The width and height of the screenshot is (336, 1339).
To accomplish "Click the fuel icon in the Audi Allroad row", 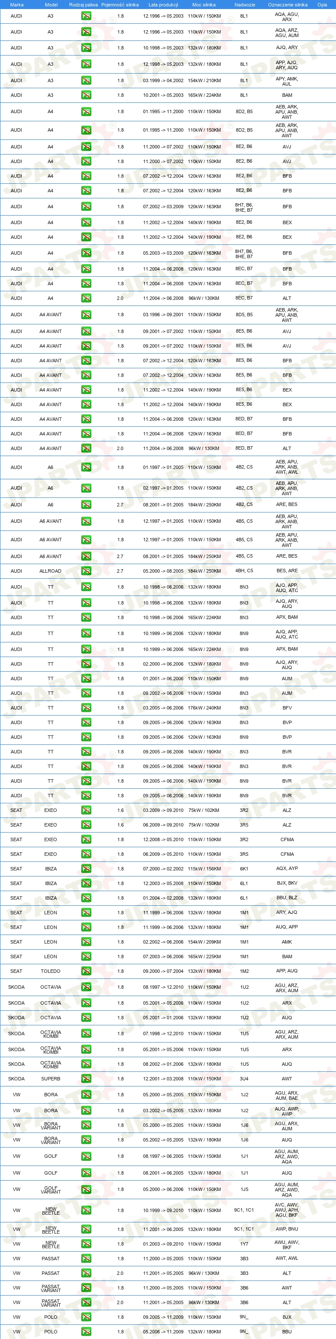I will tap(86, 571).
